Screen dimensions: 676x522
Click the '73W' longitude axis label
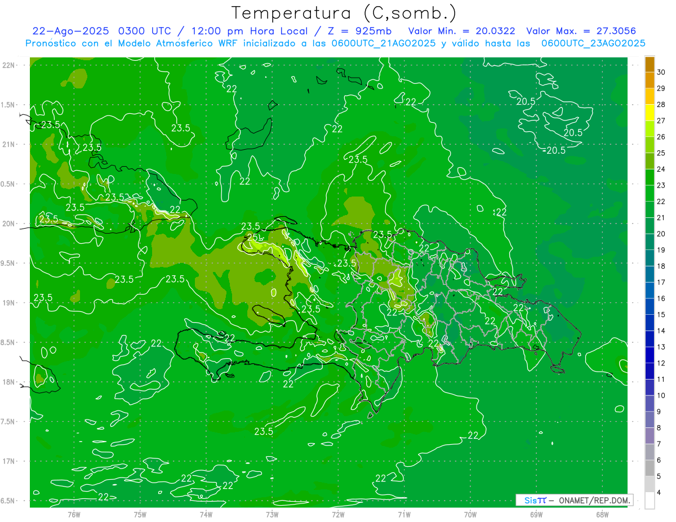click(272, 514)
